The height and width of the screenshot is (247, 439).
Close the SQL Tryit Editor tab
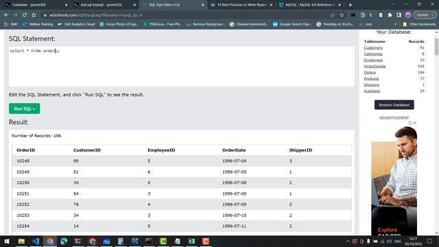tap(203, 5)
